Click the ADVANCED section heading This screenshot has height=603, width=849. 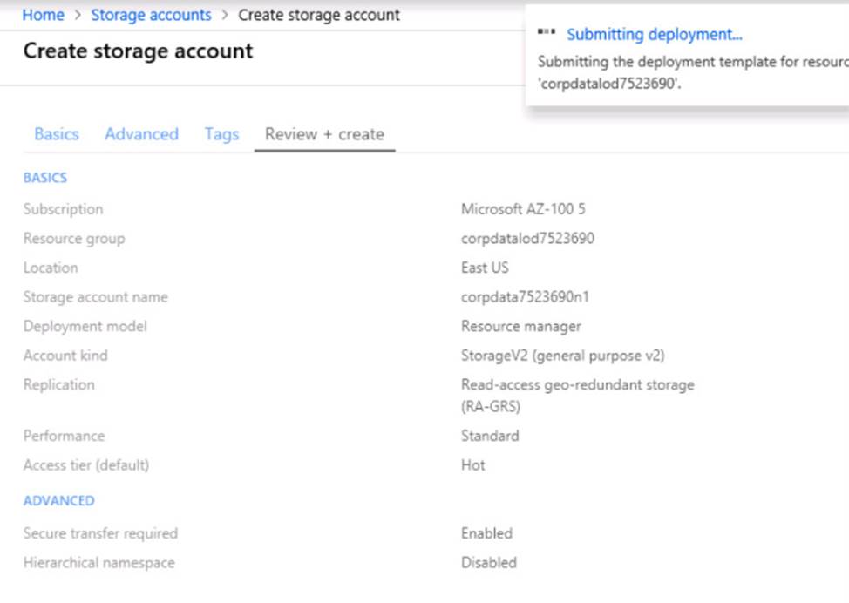[x=58, y=501]
